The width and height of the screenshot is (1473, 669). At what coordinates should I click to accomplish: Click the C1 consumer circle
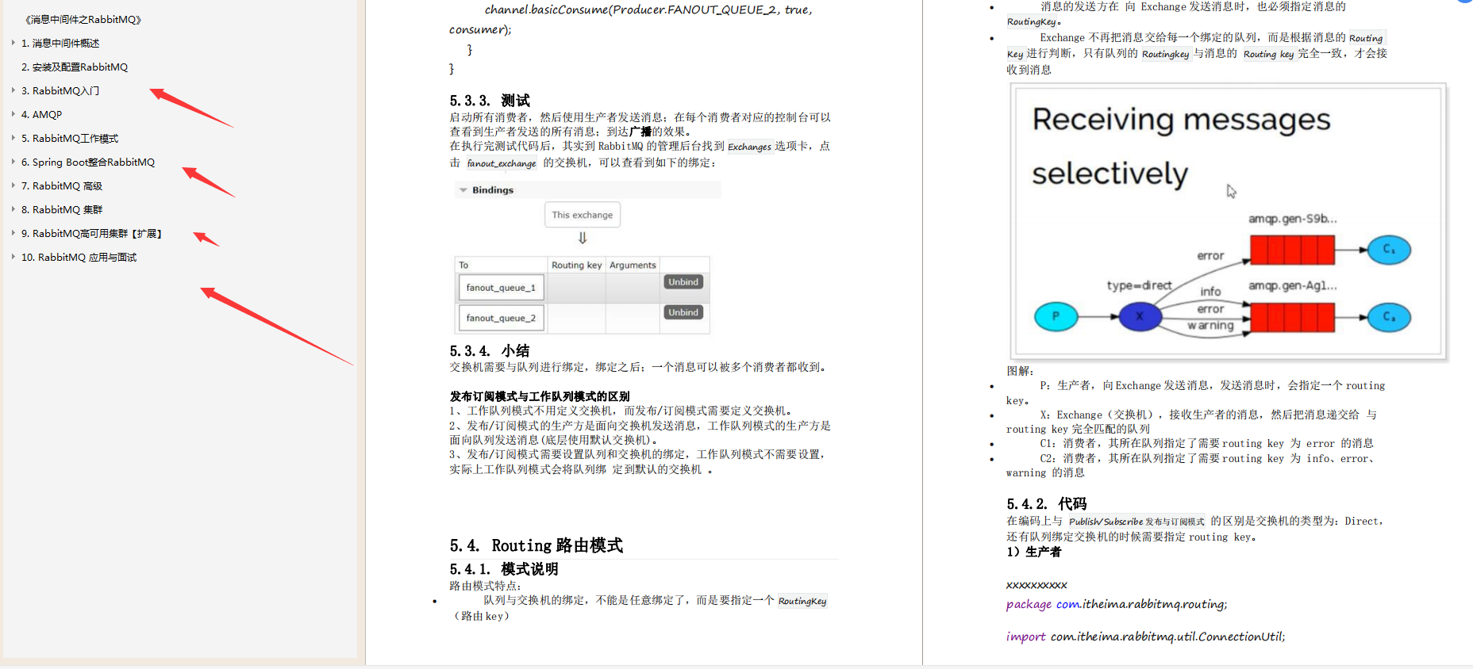(1389, 250)
